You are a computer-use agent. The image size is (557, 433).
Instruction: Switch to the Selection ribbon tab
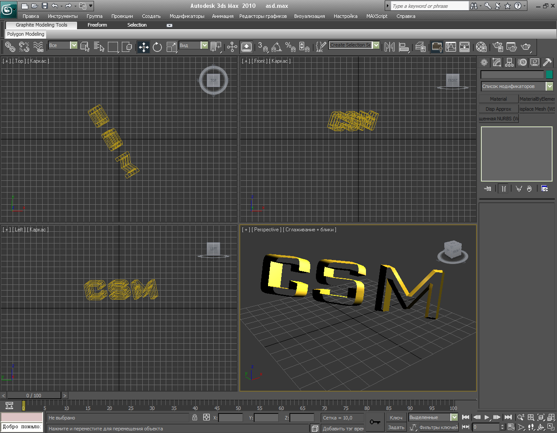point(137,25)
